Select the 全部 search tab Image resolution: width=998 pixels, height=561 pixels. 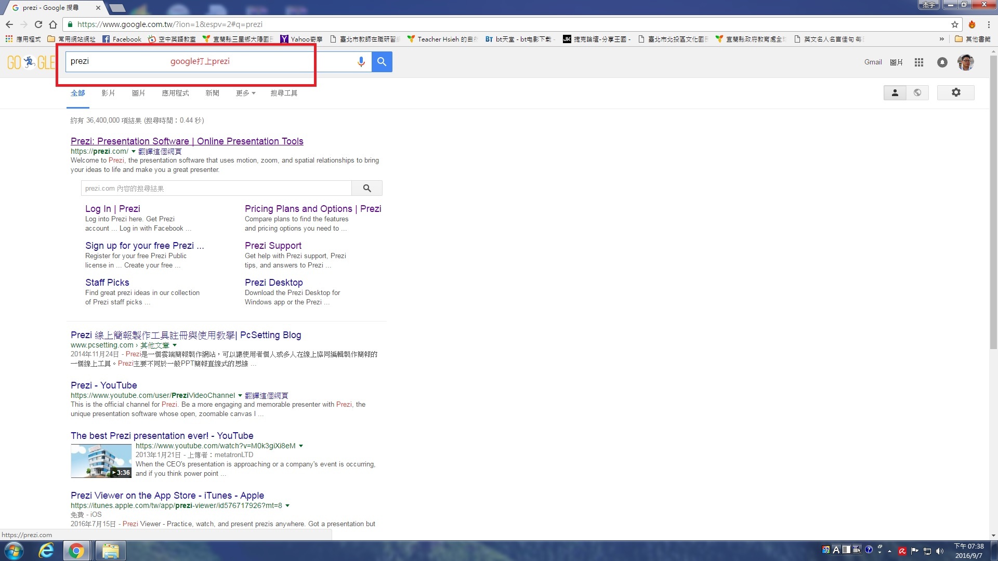78,93
